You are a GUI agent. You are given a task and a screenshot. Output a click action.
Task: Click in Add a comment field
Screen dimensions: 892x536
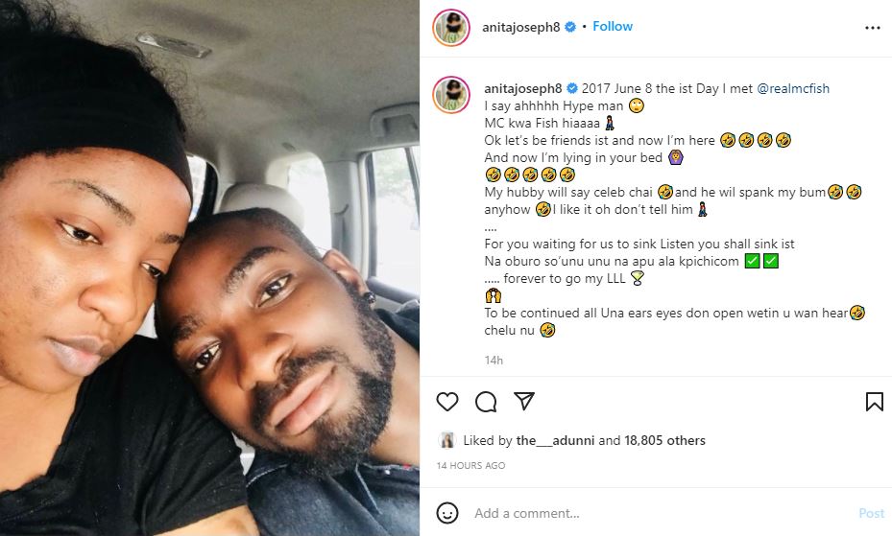tap(653, 513)
